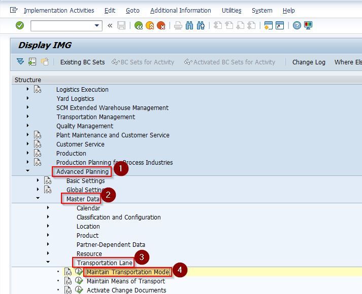Click the position/collapse icon beside Expand All

pyautogui.click(x=32, y=62)
